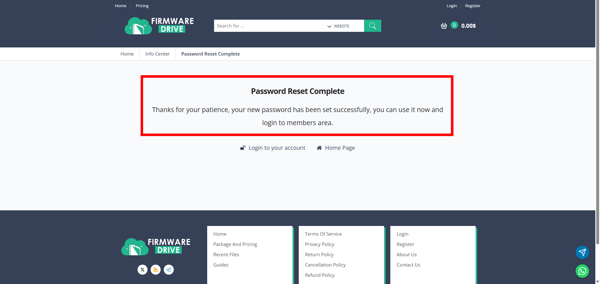Screen dimensions: 600x284
Task: Open the floating WhatsApp chat button
Action: tap(582, 271)
